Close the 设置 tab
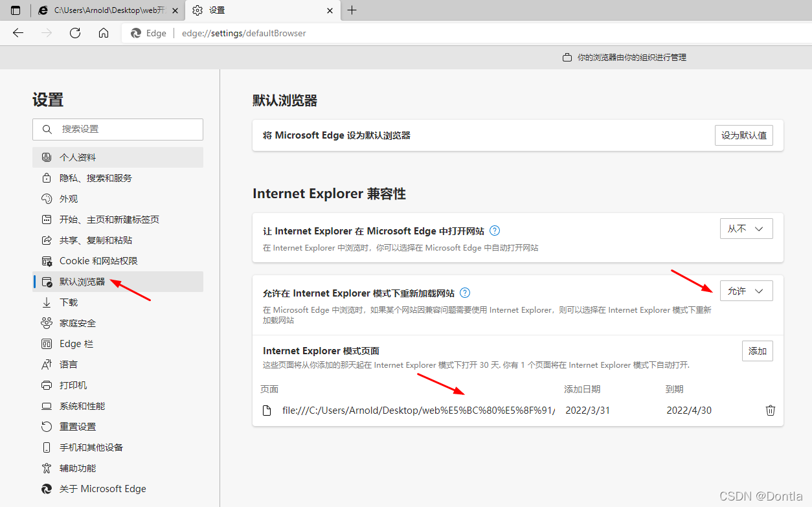Viewport: 812px width, 507px height. coord(330,10)
